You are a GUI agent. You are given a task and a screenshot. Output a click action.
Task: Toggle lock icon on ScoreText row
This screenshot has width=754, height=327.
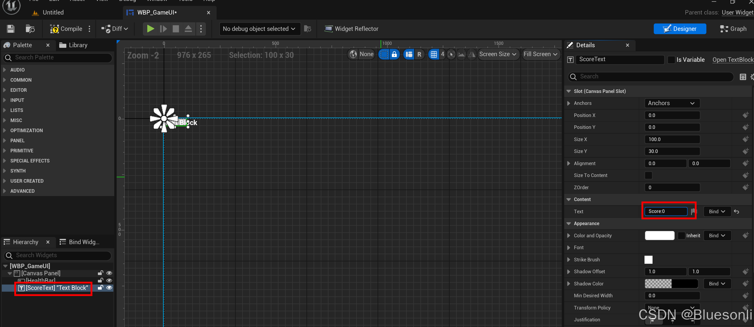pos(101,288)
